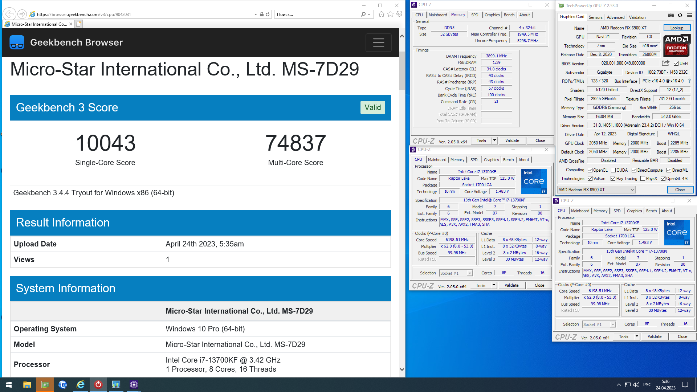Open the Bench tab in middle CPU-Z window
The image size is (697, 392).
pyautogui.click(x=508, y=160)
